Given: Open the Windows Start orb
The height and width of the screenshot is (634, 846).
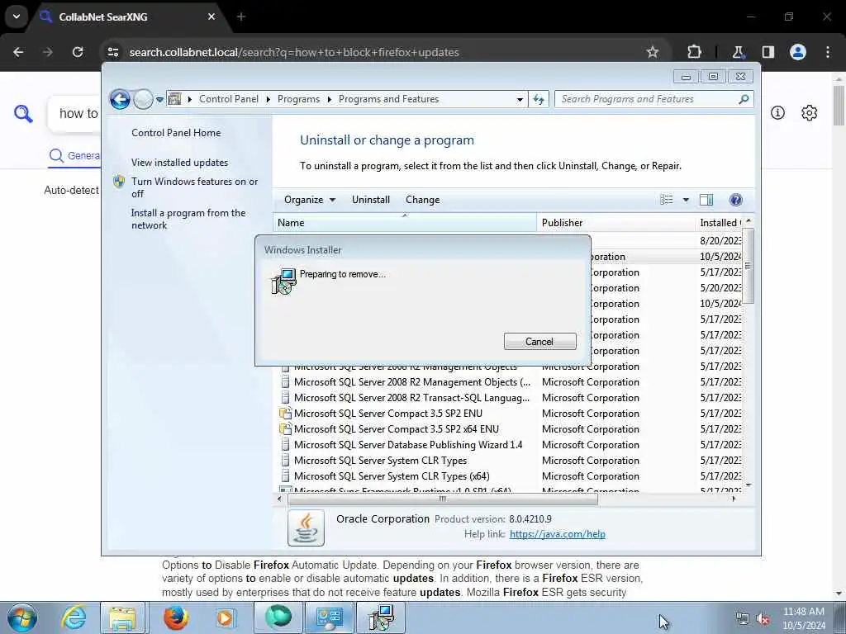Looking at the screenshot, I should [x=22, y=617].
